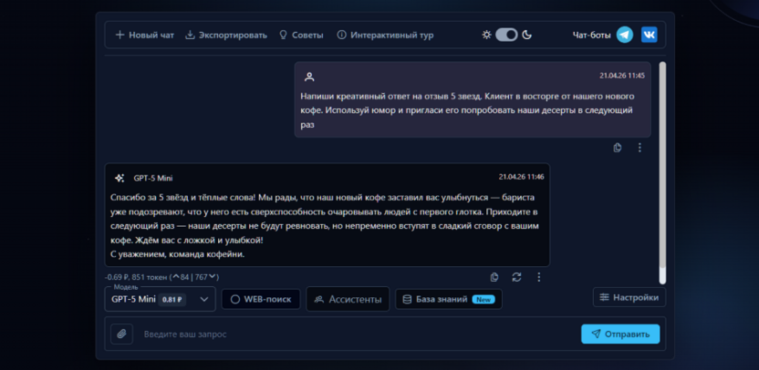The height and width of the screenshot is (370, 759).
Task: Open Настройки
Action: click(629, 297)
